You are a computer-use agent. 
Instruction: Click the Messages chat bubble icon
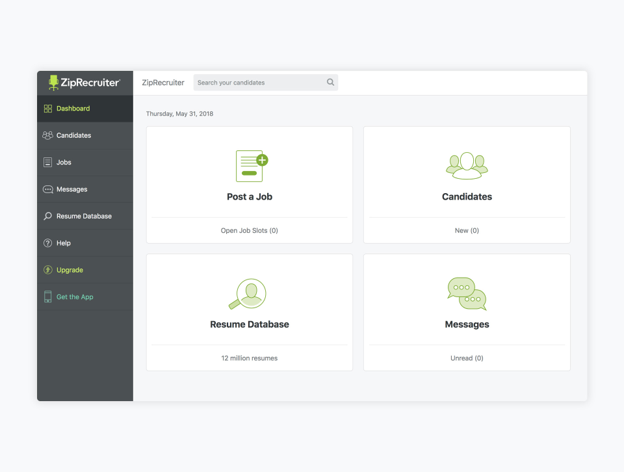[47, 189]
